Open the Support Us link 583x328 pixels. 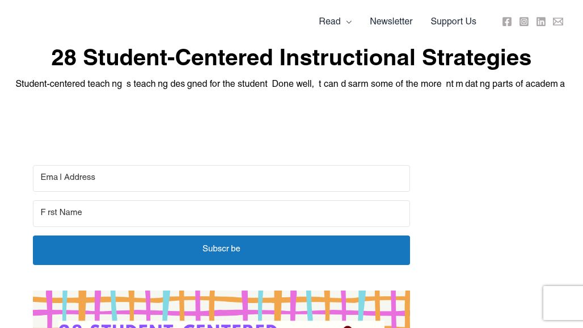(453, 22)
